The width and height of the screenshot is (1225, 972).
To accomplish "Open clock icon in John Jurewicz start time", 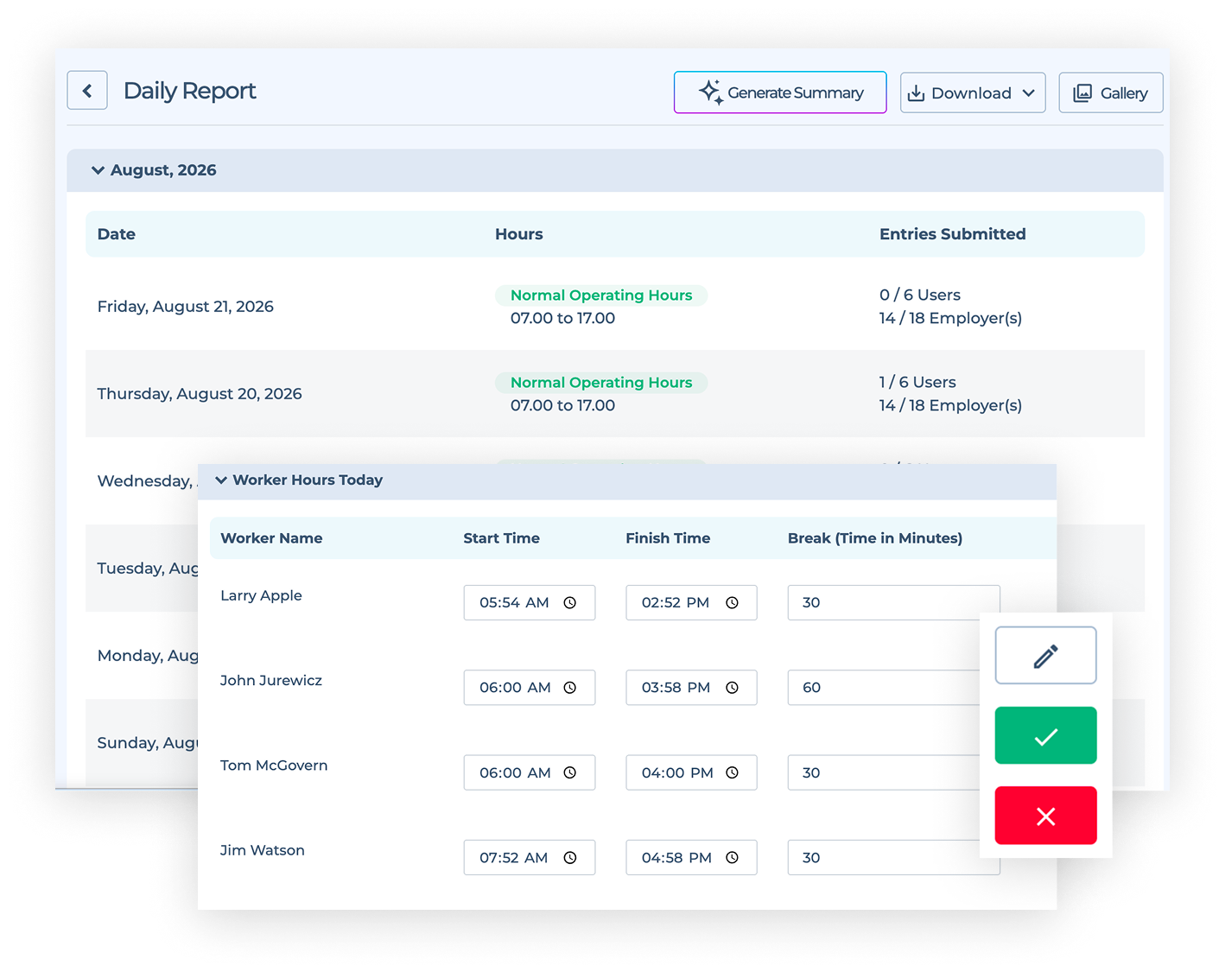I will point(570,688).
